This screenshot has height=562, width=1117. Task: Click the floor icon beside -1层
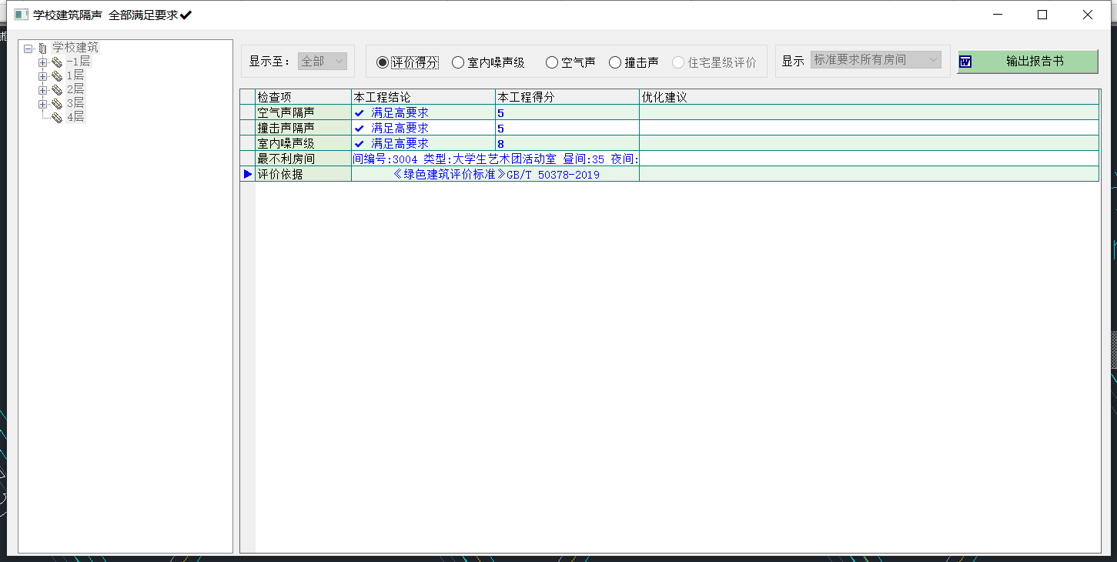point(56,62)
